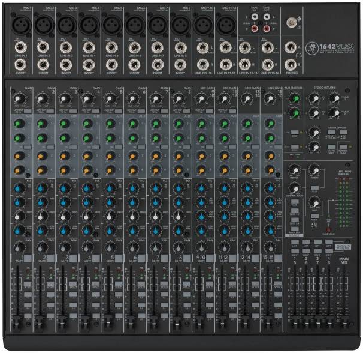Toggle the channel 8 L-R assign switch
Viewport: 363px width, 353px height.
(187, 316)
